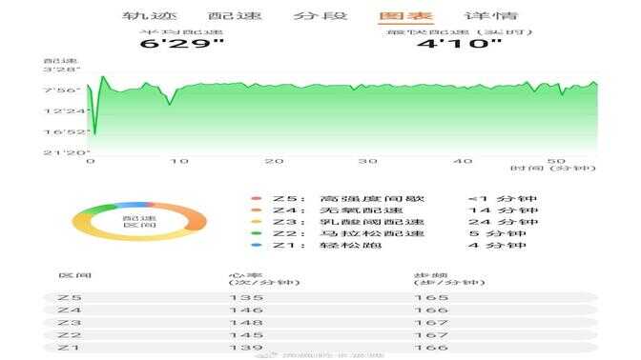
Task: Open the 配速 tab
Action: pyautogui.click(x=235, y=16)
